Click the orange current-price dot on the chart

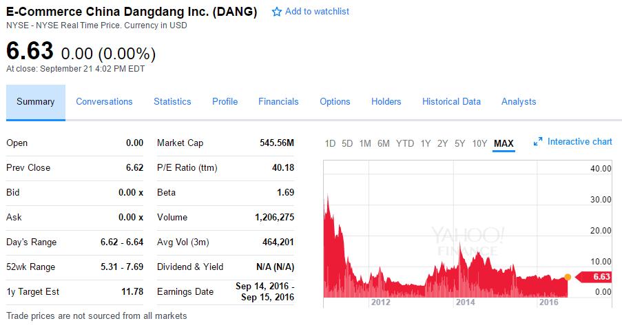tap(568, 277)
